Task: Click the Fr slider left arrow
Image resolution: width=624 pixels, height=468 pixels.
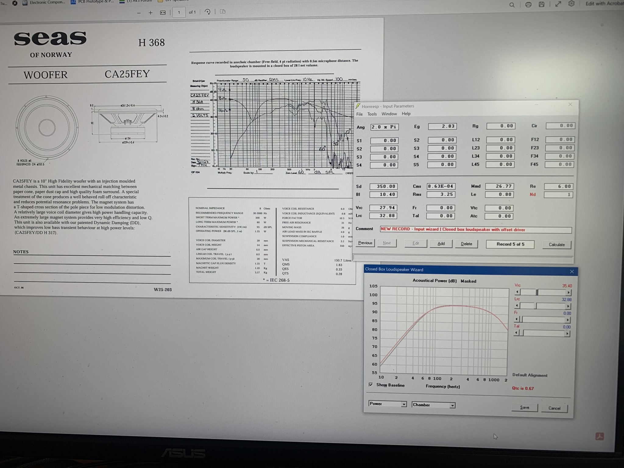Action: coord(517,319)
